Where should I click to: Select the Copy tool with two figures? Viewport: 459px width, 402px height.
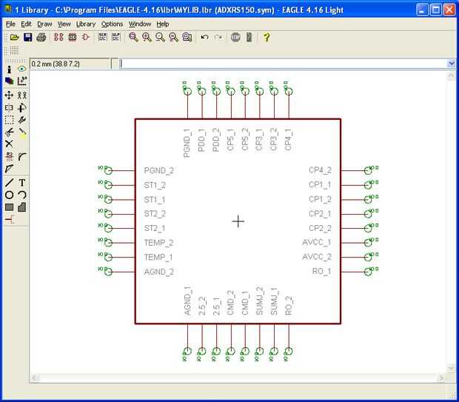22,96
